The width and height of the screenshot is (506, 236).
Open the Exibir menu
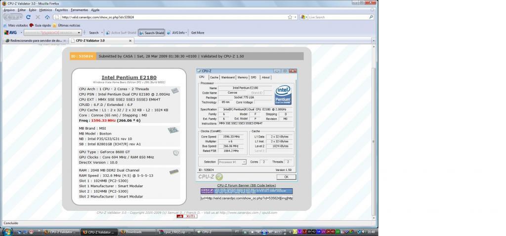click(33, 10)
